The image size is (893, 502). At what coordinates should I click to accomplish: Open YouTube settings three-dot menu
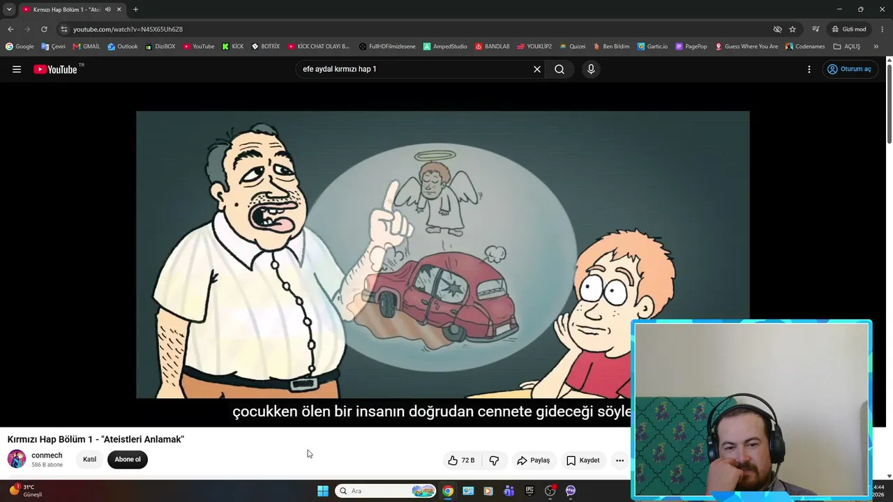click(x=809, y=69)
